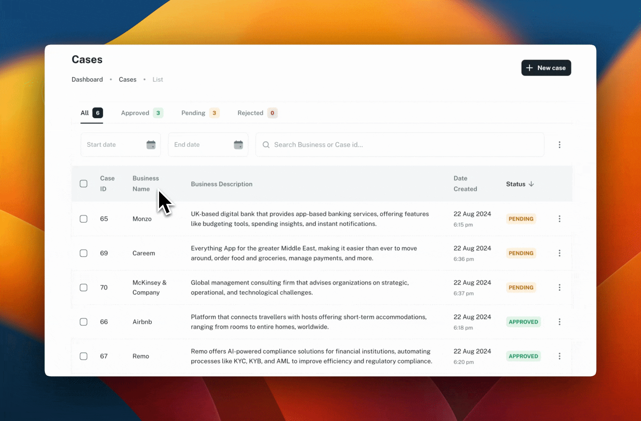The image size is (641, 421).
Task: Open the row actions menu for Remo
Action: [560, 356]
